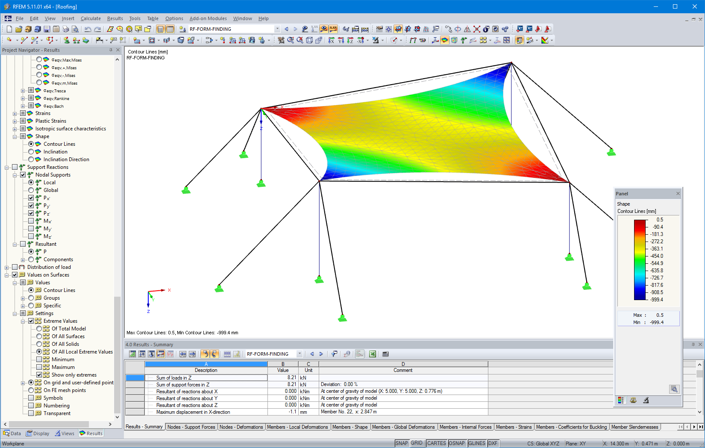705x448 pixels.
Task: Open the RF-FORM-FINDING load case dropdown
Action: [x=277, y=29]
